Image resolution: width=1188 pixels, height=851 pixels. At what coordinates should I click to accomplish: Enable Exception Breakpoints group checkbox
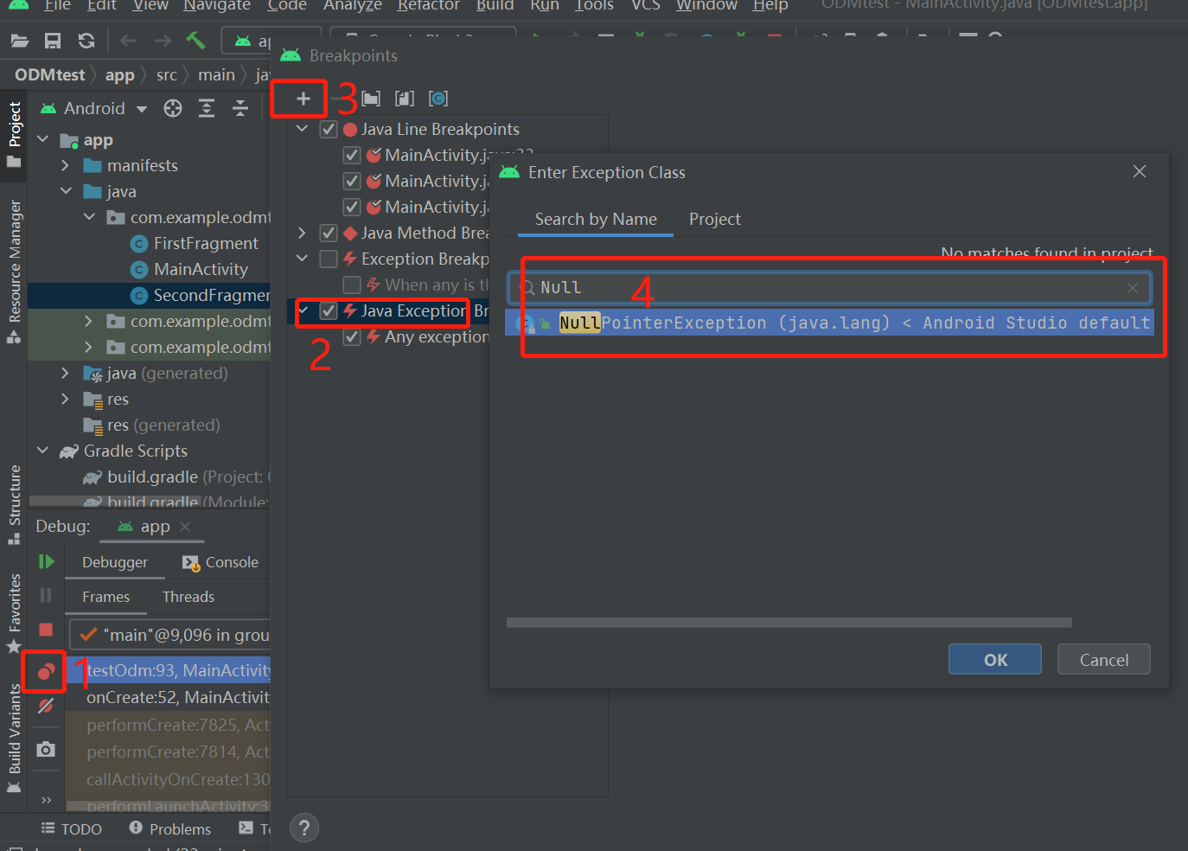(329, 259)
